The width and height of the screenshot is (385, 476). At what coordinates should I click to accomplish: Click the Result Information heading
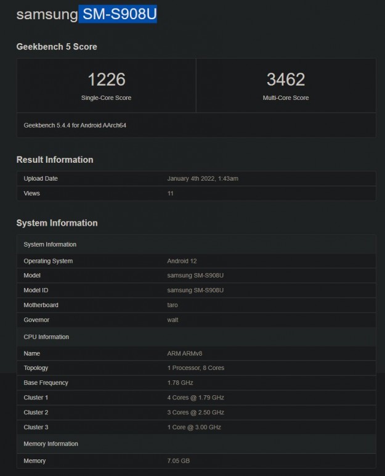[x=55, y=160]
